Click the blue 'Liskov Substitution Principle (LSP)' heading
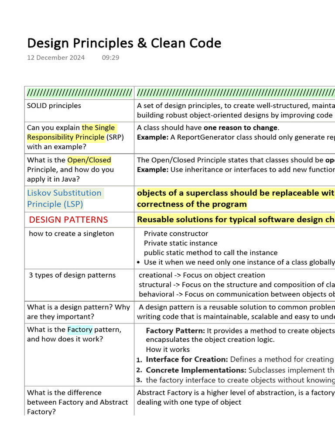 64,199
